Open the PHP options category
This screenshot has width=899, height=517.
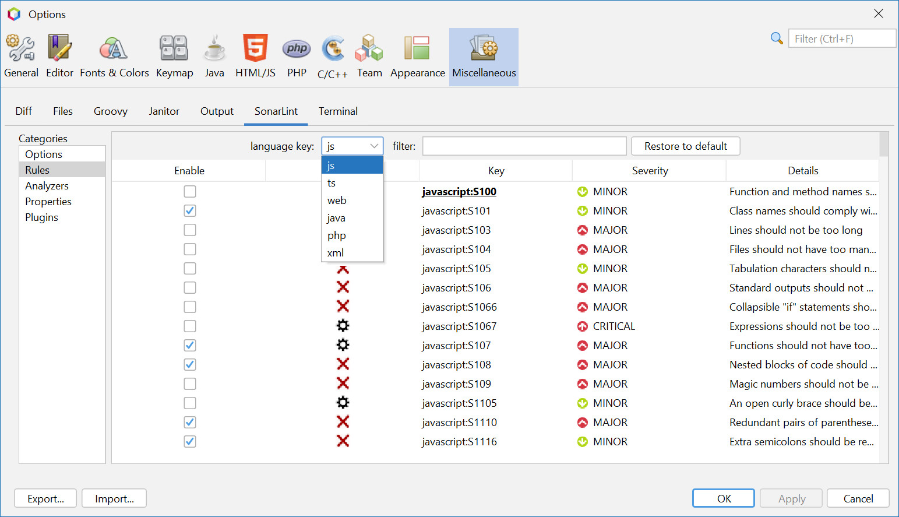click(297, 57)
